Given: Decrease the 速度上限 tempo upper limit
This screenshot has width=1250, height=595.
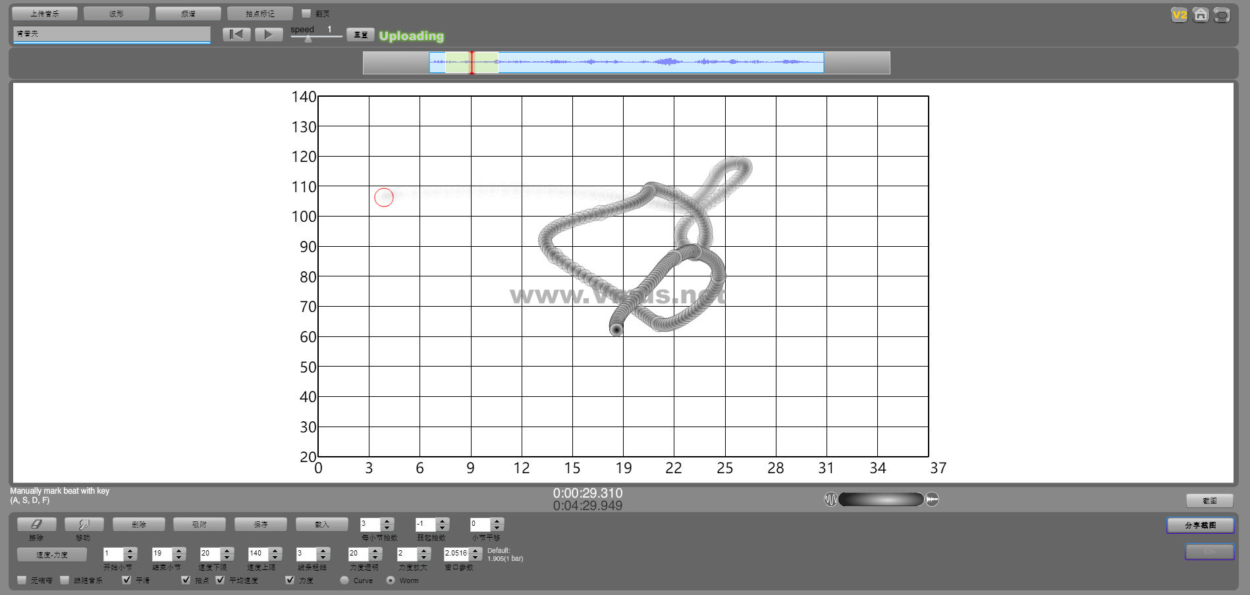Looking at the screenshot, I should (275, 557).
